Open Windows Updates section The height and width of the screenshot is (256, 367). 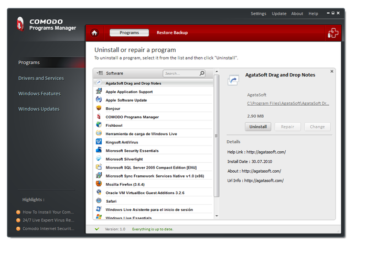[39, 109]
